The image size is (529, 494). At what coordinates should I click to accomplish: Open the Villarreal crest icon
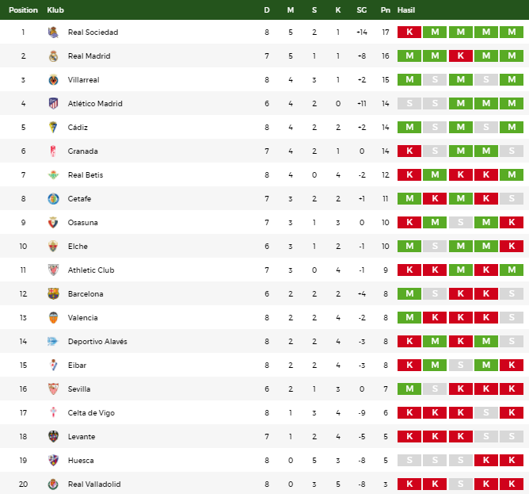tap(53, 80)
